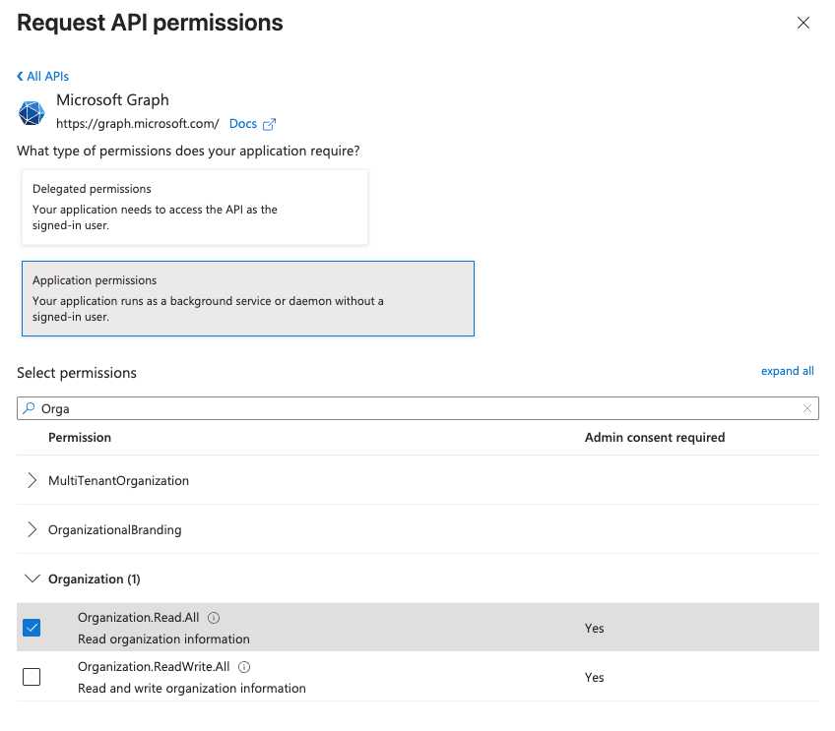Check the Organization.ReadWrite.All permission
Image resolution: width=835 pixels, height=731 pixels.
tap(32, 677)
